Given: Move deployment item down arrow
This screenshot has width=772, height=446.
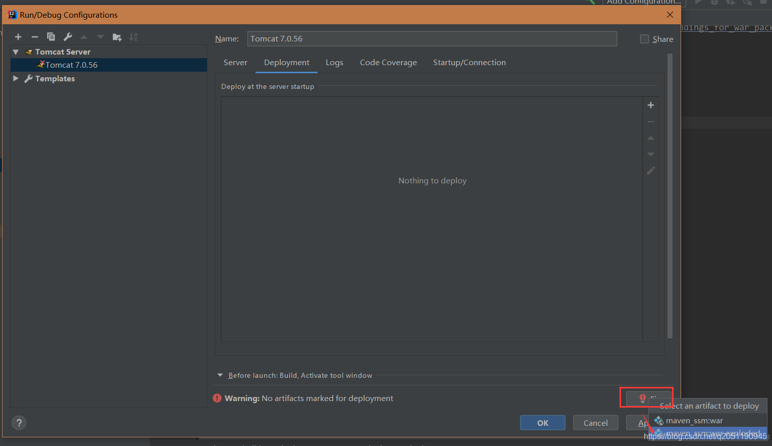Looking at the screenshot, I should tap(651, 155).
